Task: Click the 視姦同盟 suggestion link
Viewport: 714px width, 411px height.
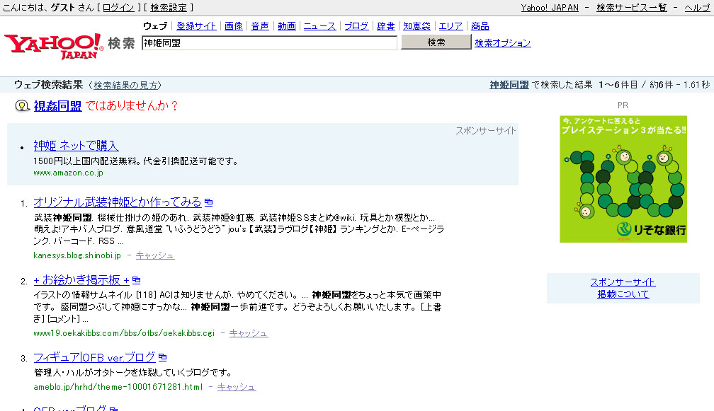Action: pos(57,106)
